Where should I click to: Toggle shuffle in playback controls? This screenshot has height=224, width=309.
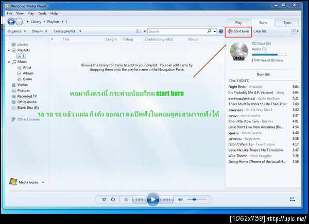click(x=104, y=200)
